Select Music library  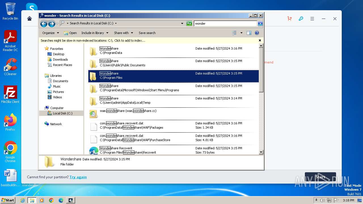coord(57,86)
